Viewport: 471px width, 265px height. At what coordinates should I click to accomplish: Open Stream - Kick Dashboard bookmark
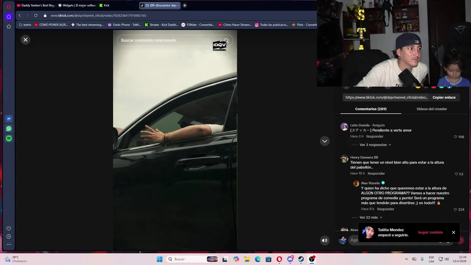(x=161, y=25)
